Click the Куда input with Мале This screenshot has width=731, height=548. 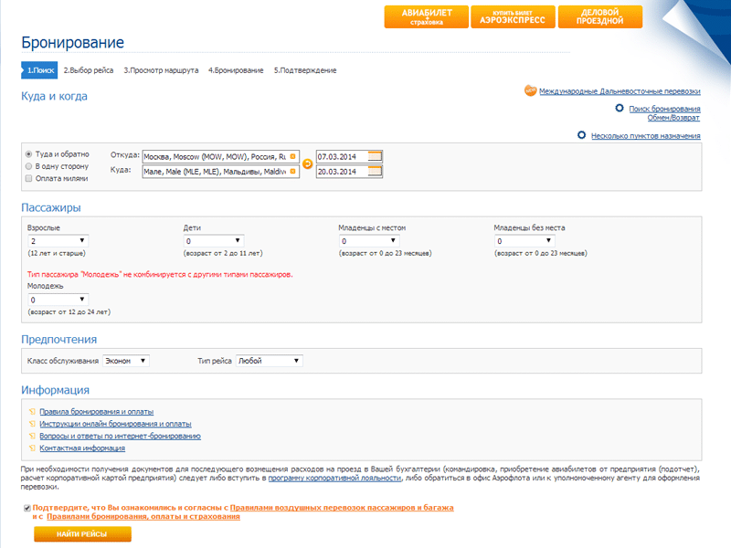click(220, 172)
